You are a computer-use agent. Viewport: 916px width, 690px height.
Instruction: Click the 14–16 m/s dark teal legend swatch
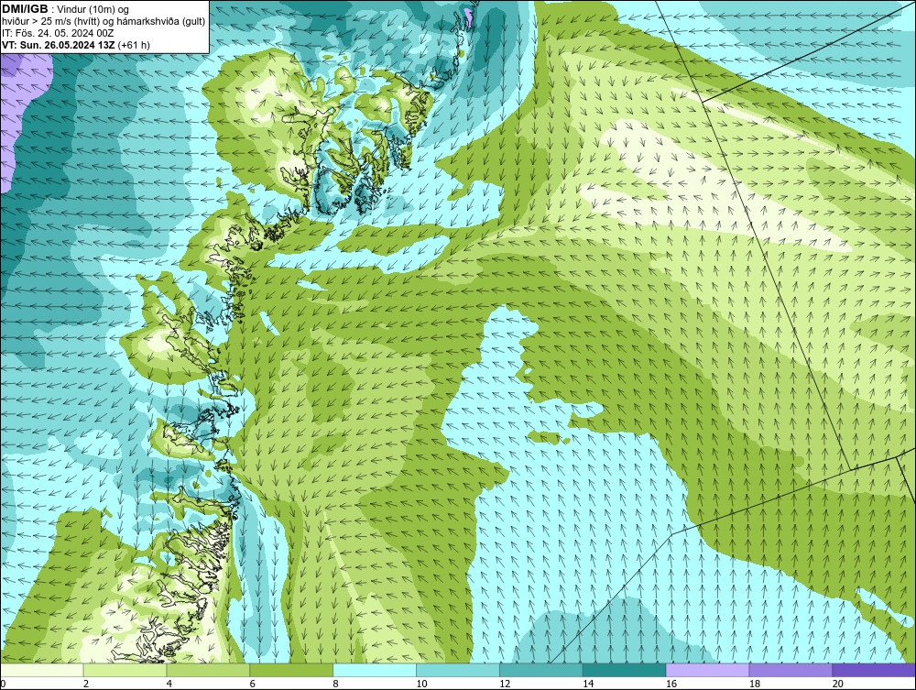pos(625,670)
